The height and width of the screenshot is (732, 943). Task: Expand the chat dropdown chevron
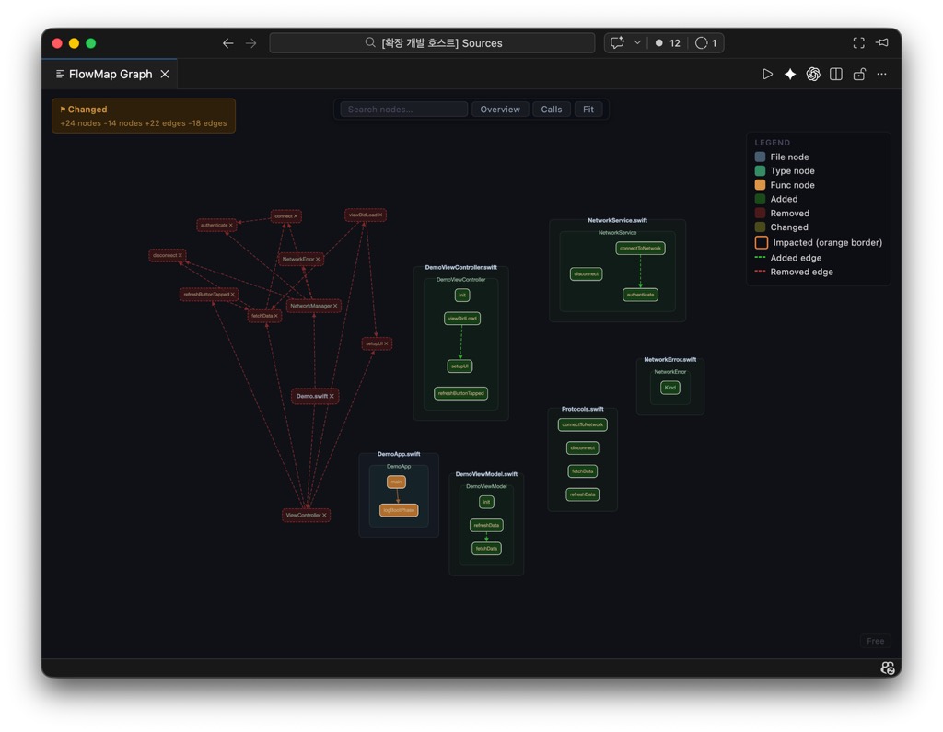click(637, 42)
